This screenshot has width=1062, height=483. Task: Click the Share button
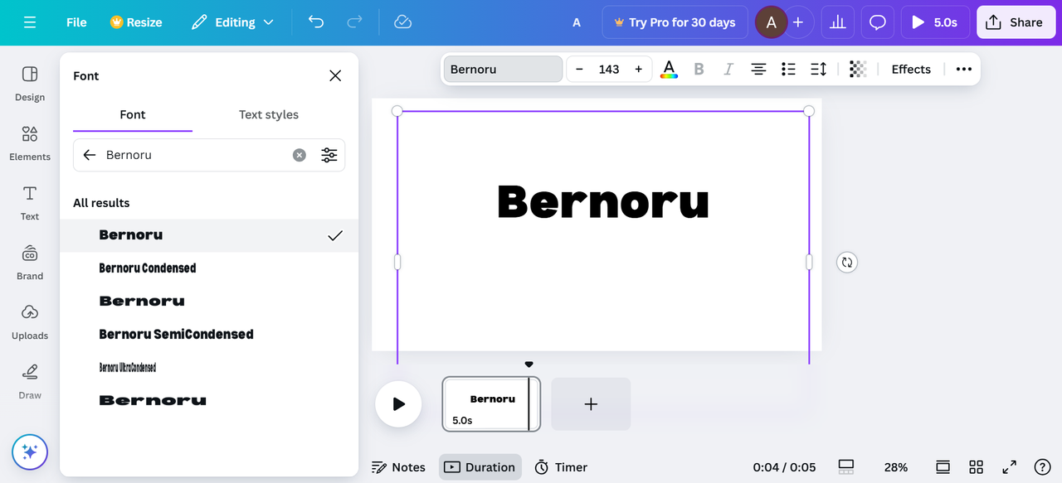1015,22
